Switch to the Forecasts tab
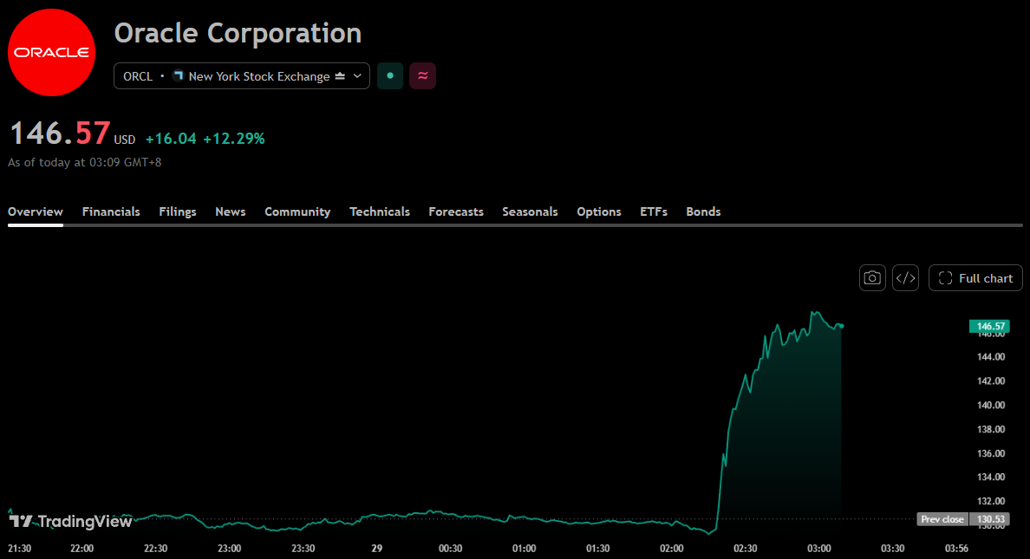 [x=456, y=211]
